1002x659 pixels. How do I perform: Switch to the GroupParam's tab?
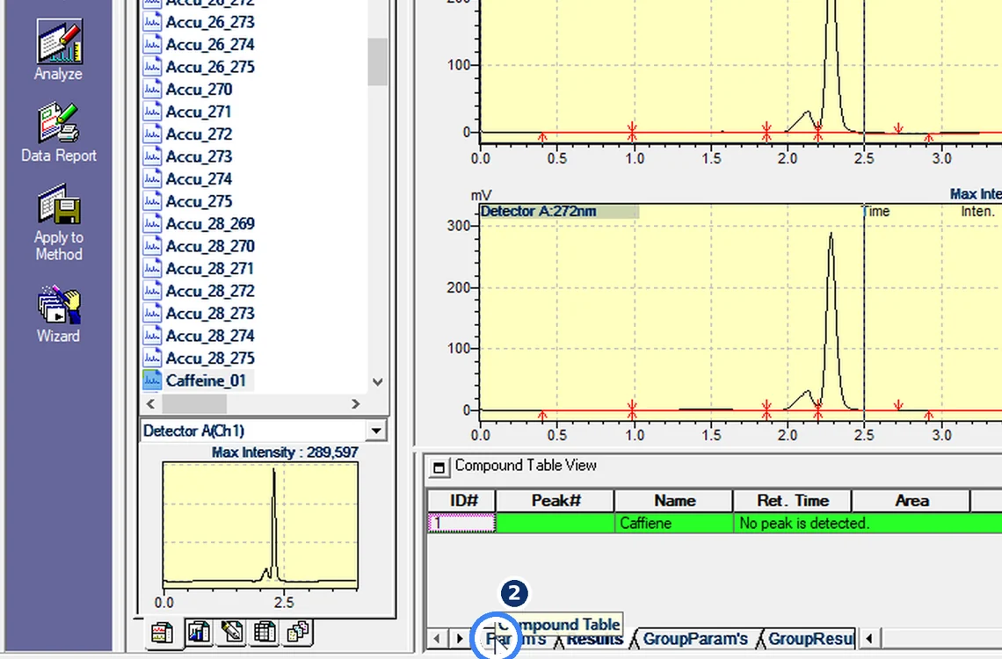pyautogui.click(x=694, y=639)
